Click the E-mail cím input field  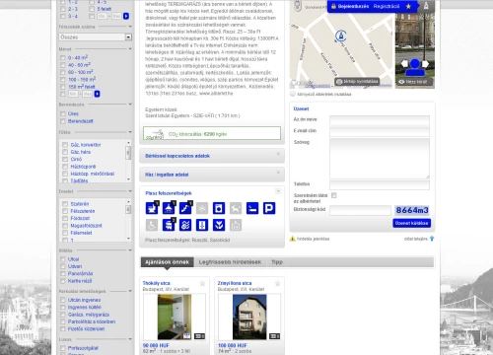[x=380, y=131]
